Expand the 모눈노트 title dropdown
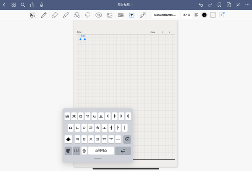This screenshot has height=171, width=252. [x=126, y=5]
